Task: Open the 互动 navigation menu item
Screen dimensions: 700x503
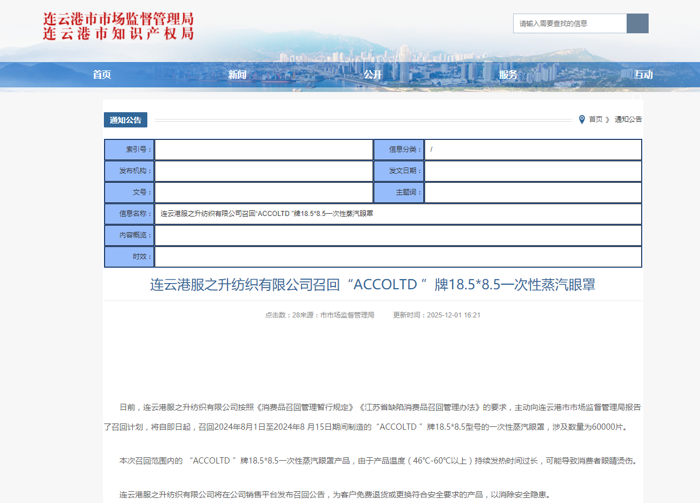Action: (x=643, y=74)
